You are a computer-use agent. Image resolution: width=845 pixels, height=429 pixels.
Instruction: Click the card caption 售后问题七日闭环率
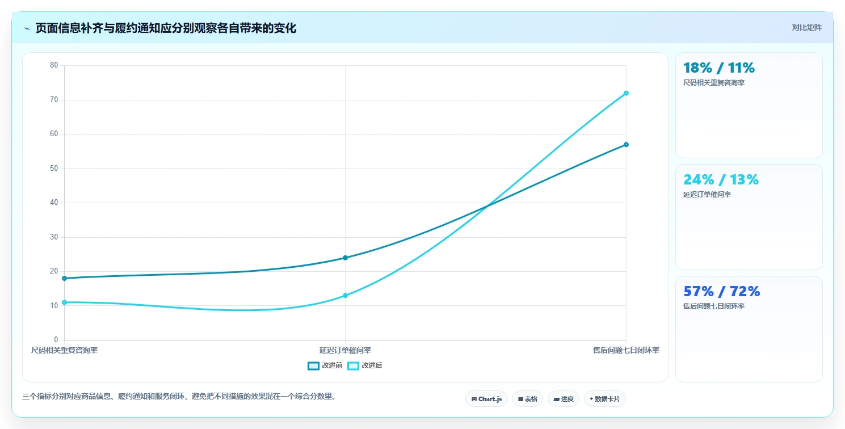pyautogui.click(x=714, y=306)
